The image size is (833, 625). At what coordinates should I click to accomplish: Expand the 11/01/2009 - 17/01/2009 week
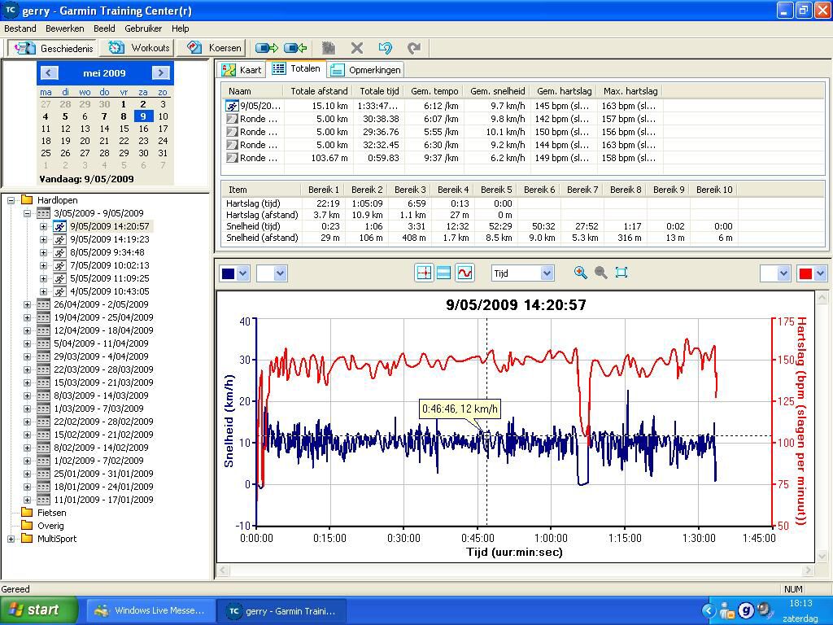point(27,500)
